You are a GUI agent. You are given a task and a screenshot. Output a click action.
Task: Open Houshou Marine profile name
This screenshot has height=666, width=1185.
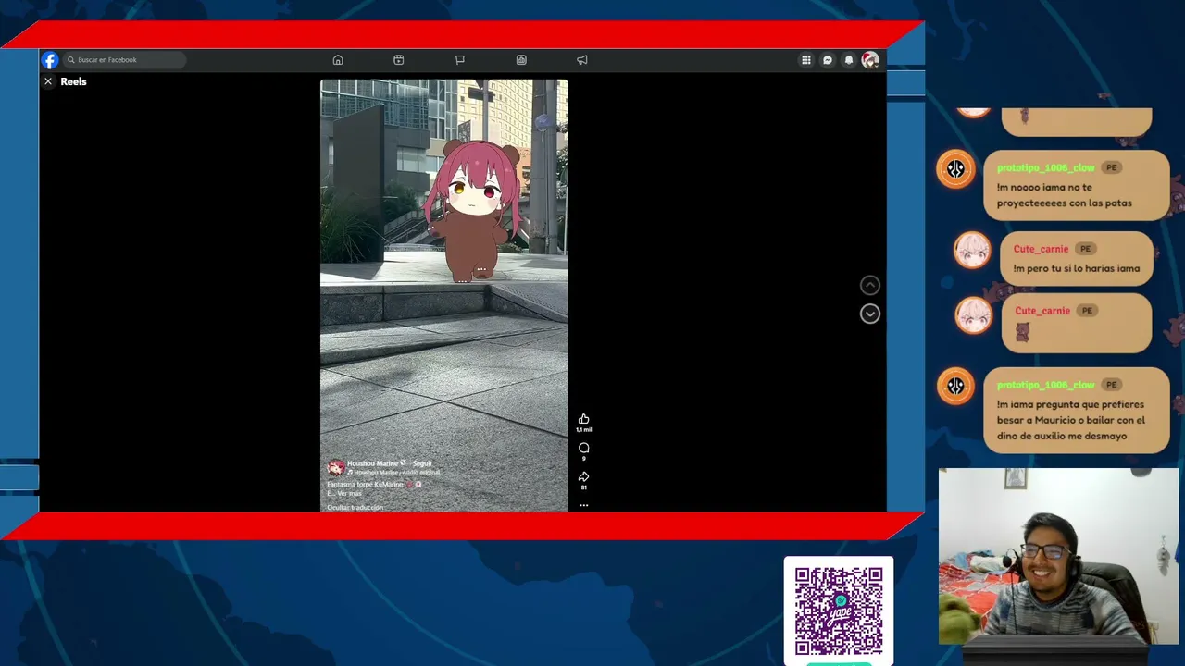(373, 463)
